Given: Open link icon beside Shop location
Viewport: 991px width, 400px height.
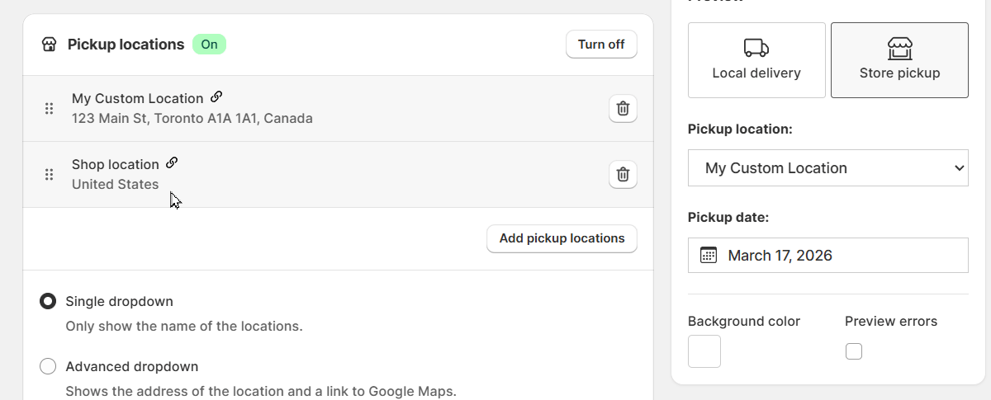Looking at the screenshot, I should click(172, 163).
